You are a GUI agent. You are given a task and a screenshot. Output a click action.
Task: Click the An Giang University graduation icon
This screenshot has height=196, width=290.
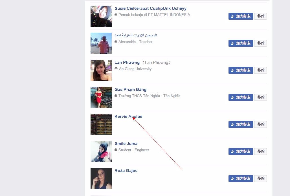116,69
